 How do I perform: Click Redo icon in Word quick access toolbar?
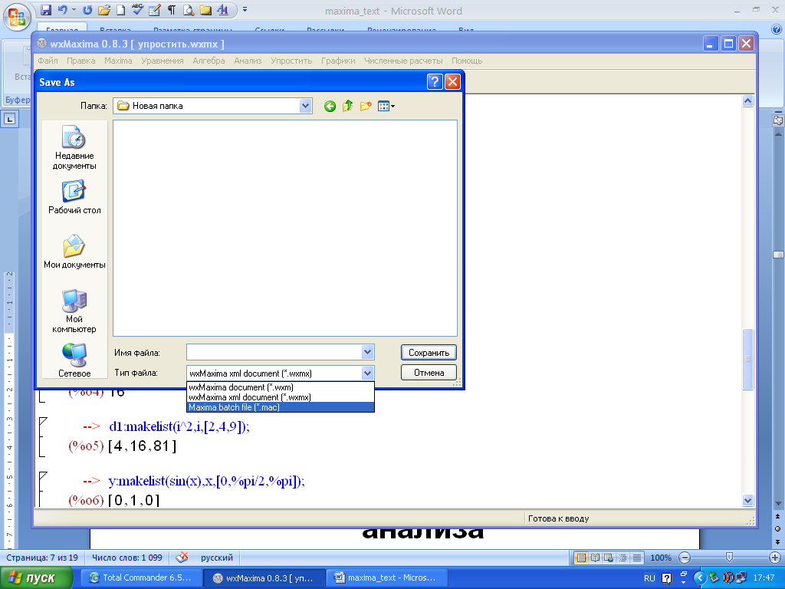[x=87, y=9]
